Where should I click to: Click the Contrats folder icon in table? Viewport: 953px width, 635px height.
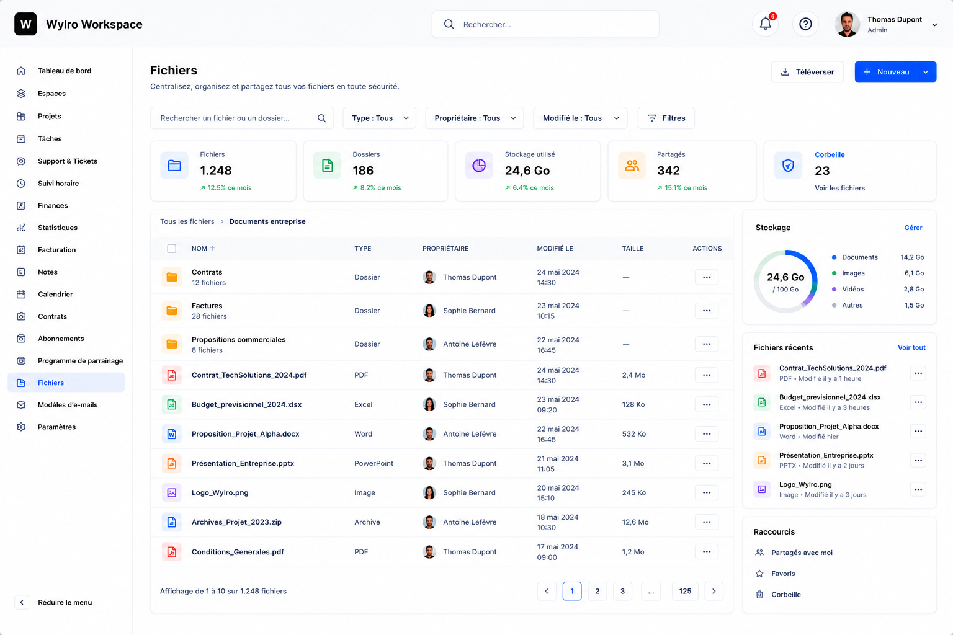[x=172, y=277]
